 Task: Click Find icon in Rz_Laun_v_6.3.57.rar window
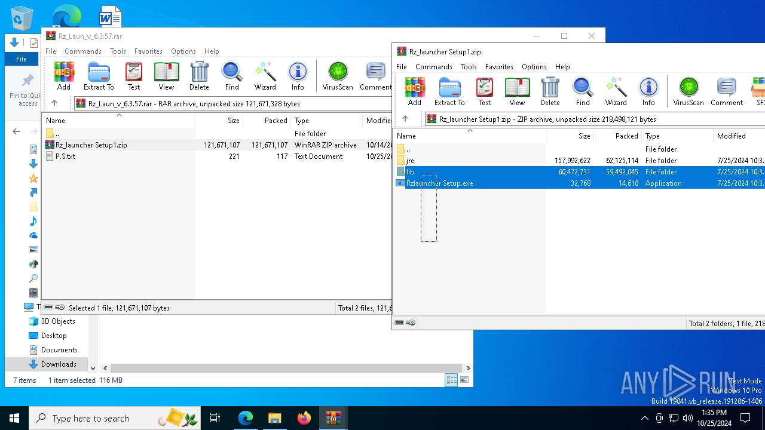(x=232, y=76)
